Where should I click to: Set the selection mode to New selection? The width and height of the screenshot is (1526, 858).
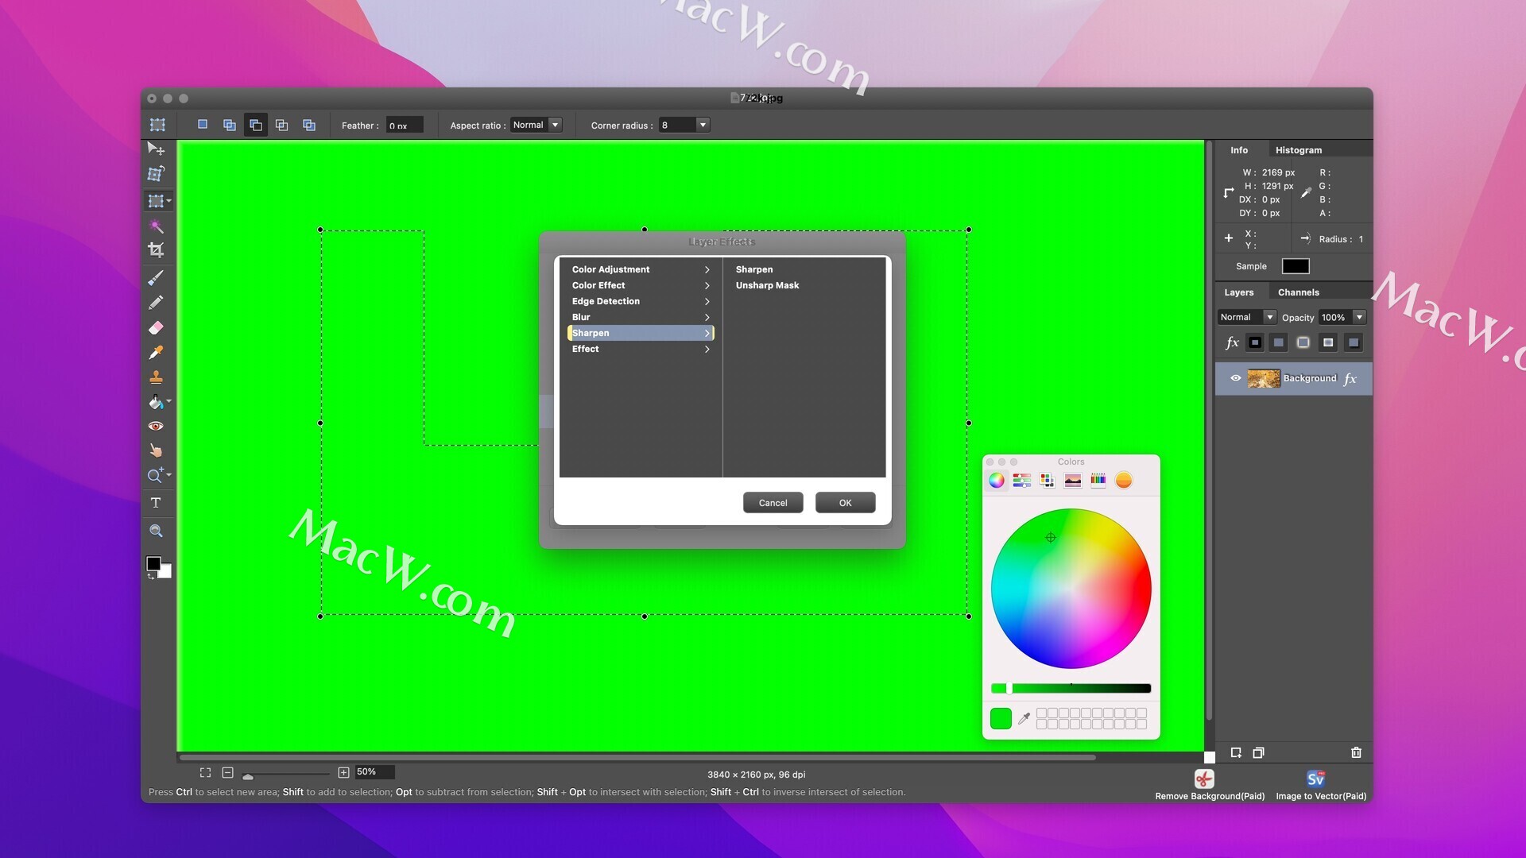coord(203,125)
